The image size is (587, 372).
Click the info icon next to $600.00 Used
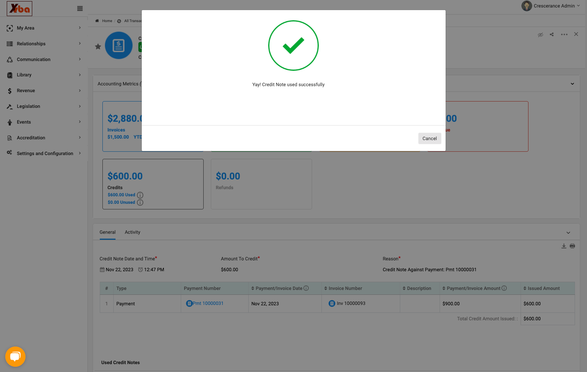140,195
